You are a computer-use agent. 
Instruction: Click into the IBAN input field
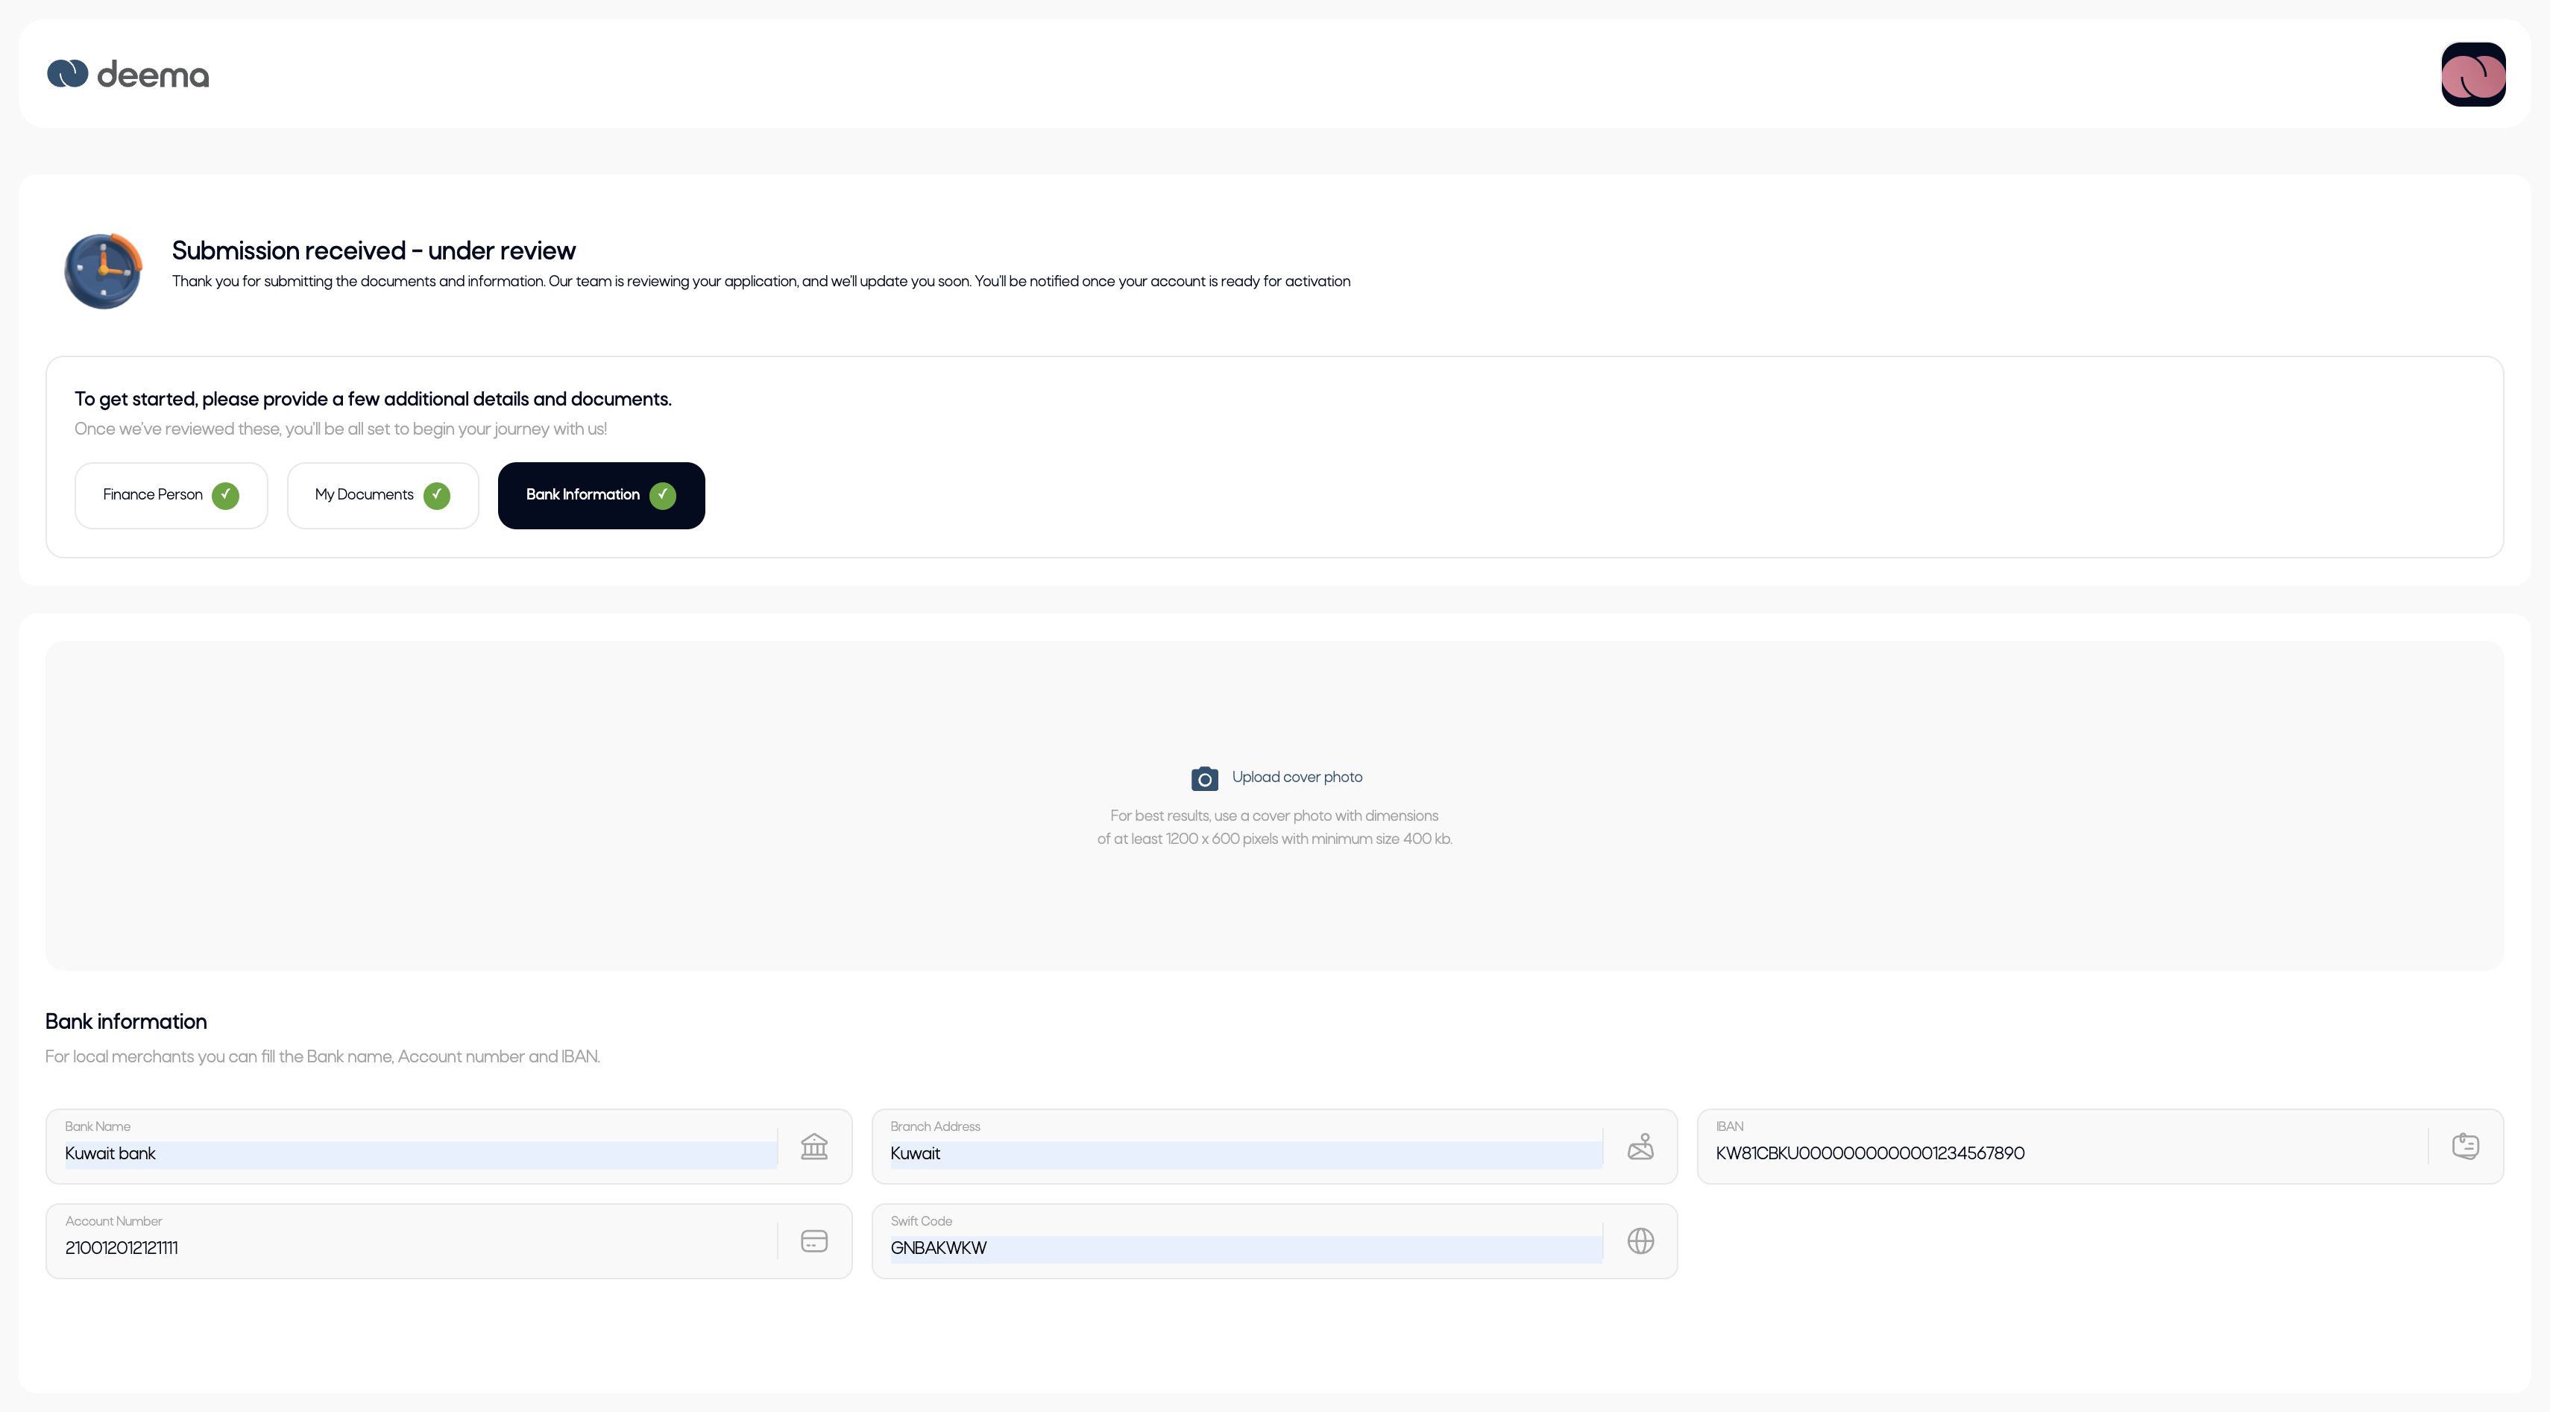click(2069, 1154)
